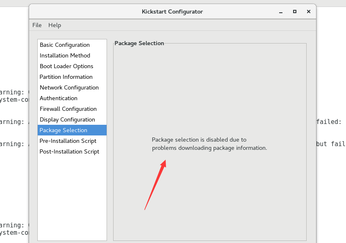Open Boot Loader Options section
Screen dimensions: 346x243
click(72, 66)
